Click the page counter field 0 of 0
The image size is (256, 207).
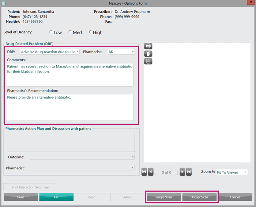pyautogui.click(x=166, y=172)
